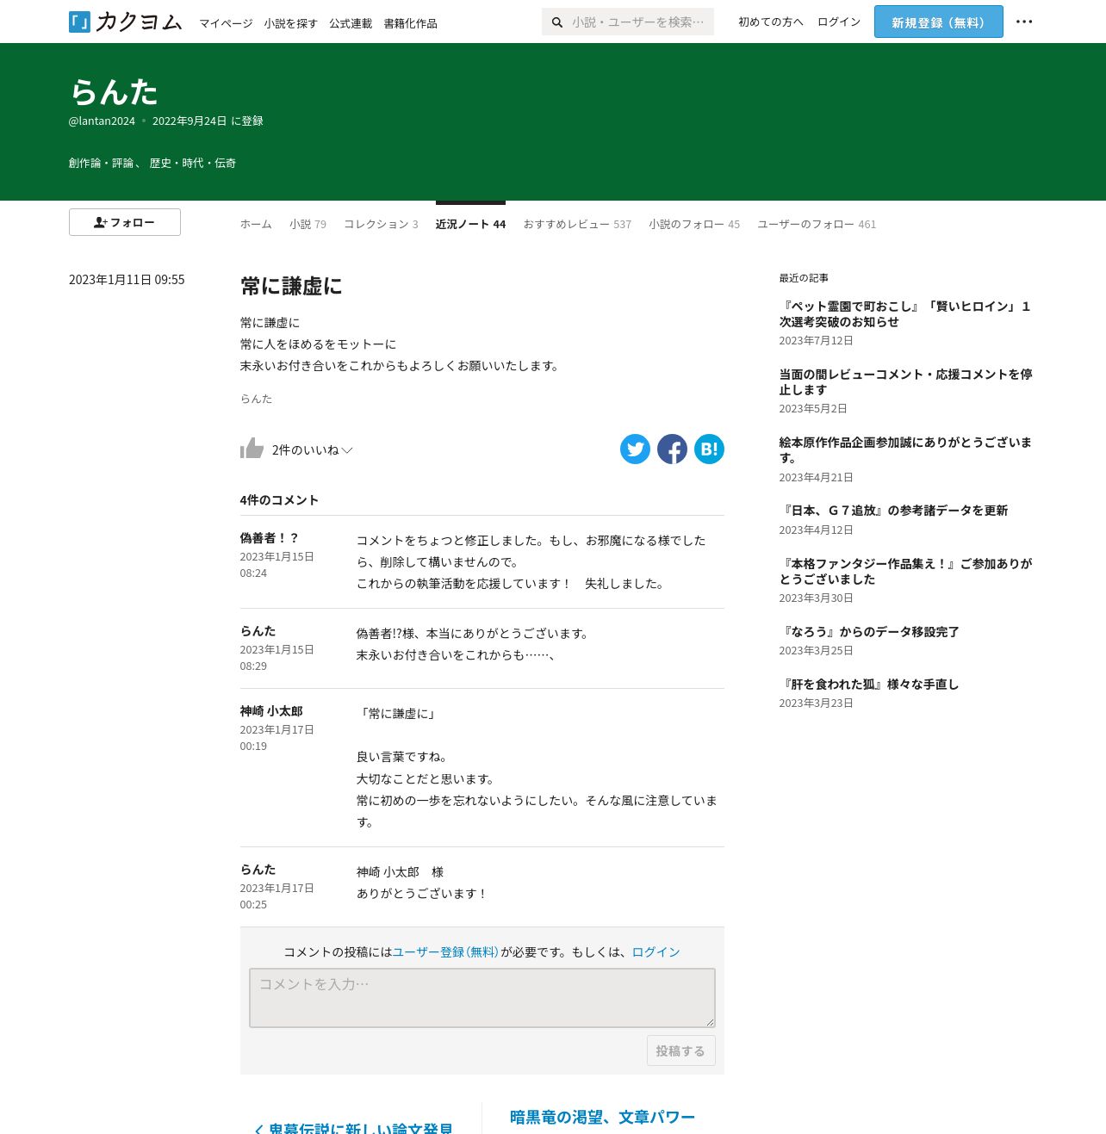Open article 『日本、Ｇ７追放』の参考諸データを更新
The width and height of the screenshot is (1106, 1134).
point(893,511)
